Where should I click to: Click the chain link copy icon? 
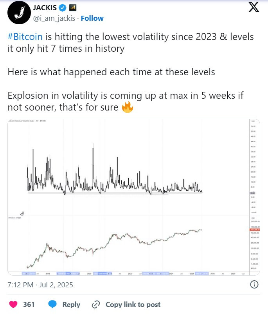point(96,305)
